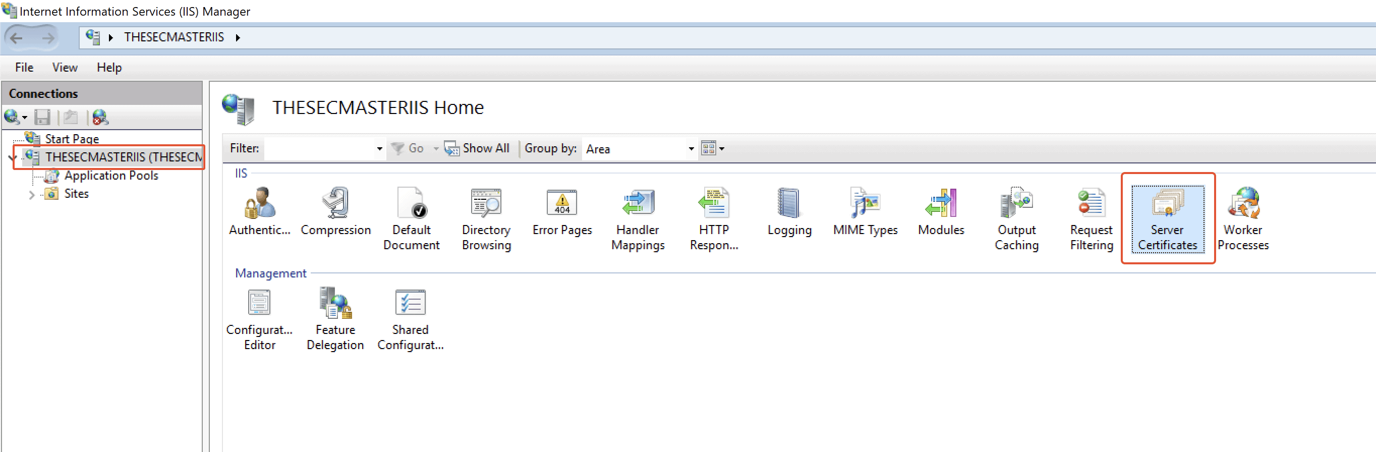Expand the Sites tree node
1376x452 pixels.
click(x=31, y=195)
